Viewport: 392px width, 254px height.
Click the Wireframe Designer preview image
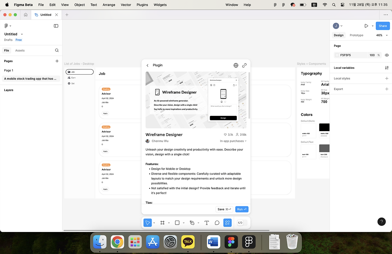click(x=196, y=100)
